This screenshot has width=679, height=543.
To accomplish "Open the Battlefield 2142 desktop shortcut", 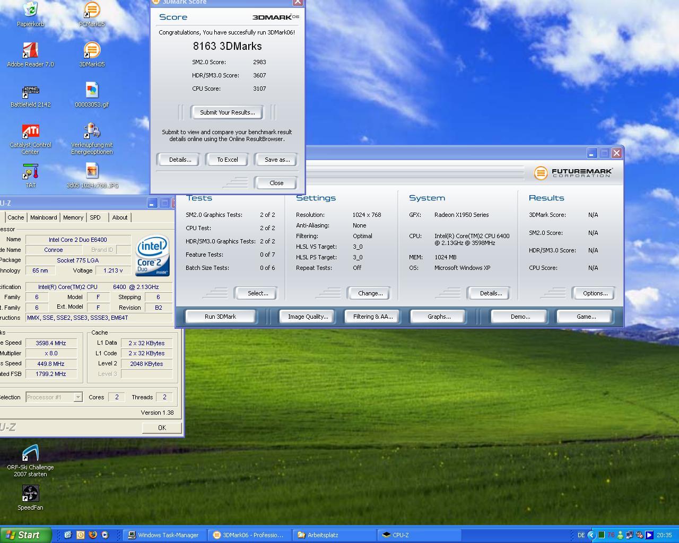I will (30, 94).
